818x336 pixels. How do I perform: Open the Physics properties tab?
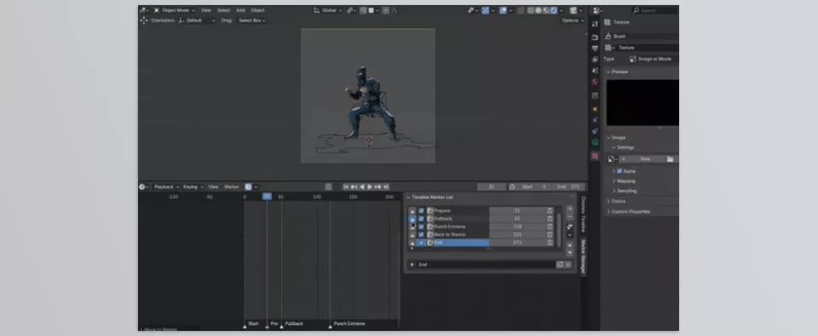(595, 120)
